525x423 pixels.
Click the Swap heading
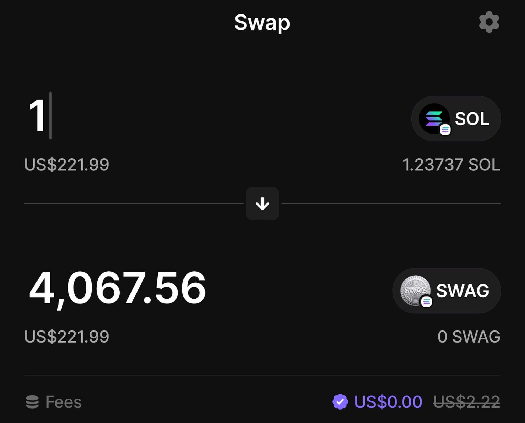(x=262, y=22)
